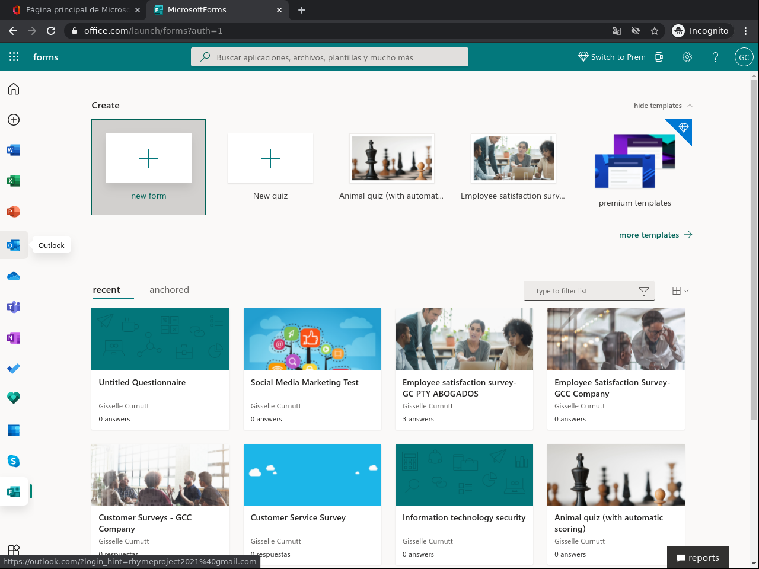Open OneNote from the sidebar
Image resolution: width=759 pixels, height=569 pixels.
pos(14,338)
